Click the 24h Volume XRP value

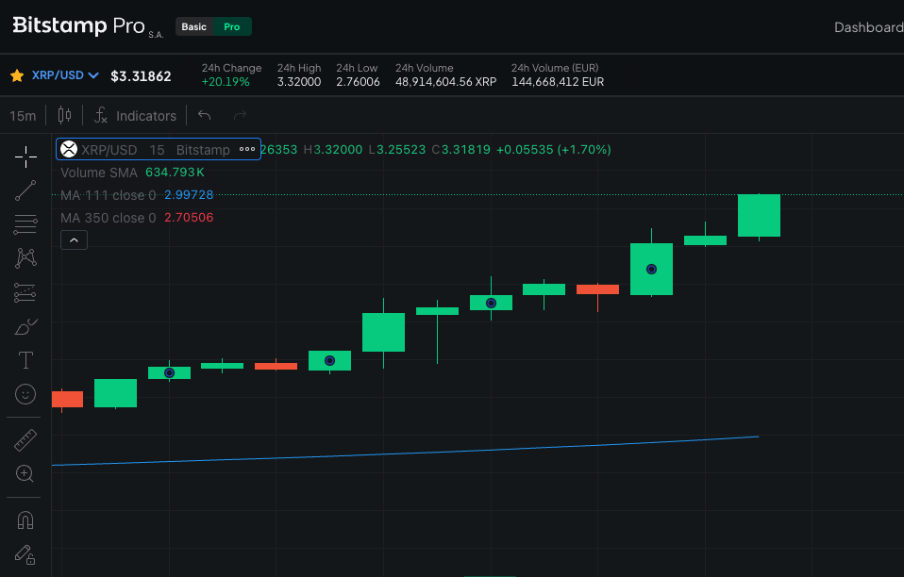tap(445, 82)
